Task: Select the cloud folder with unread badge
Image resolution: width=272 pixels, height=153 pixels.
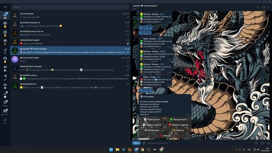Action: pyautogui.click(x=5, y=15)
